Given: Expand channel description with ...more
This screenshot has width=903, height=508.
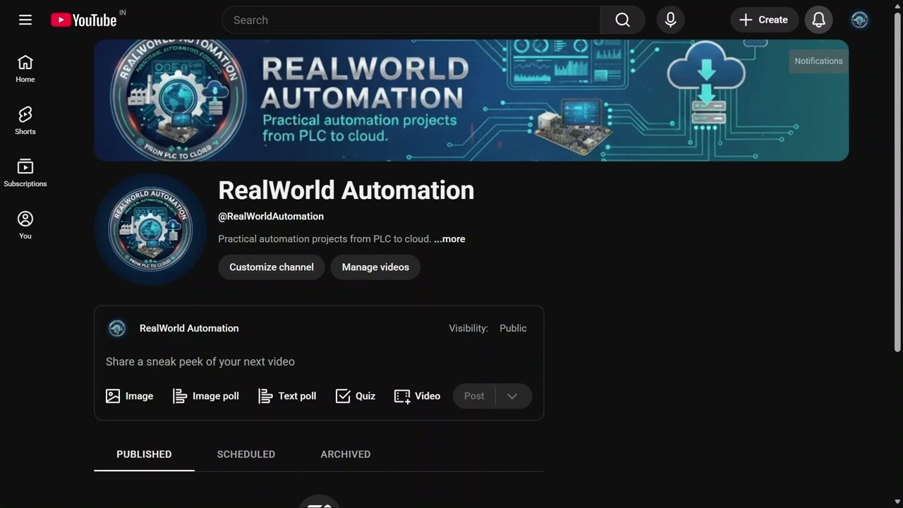Looking at the screenshot, I should click(449, 239).
